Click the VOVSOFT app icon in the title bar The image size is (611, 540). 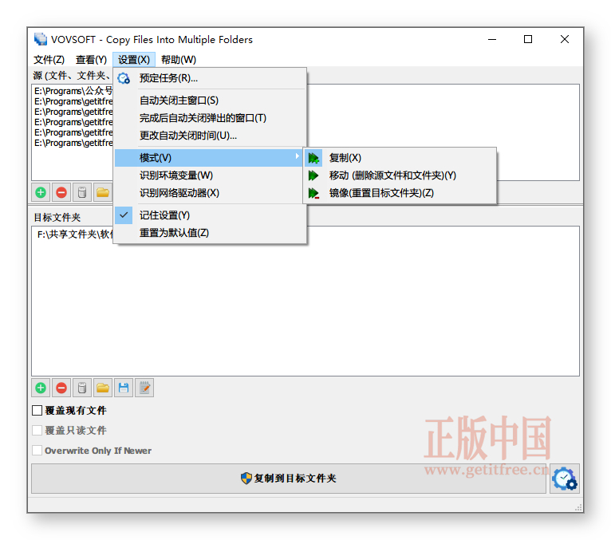coord(41,39)
